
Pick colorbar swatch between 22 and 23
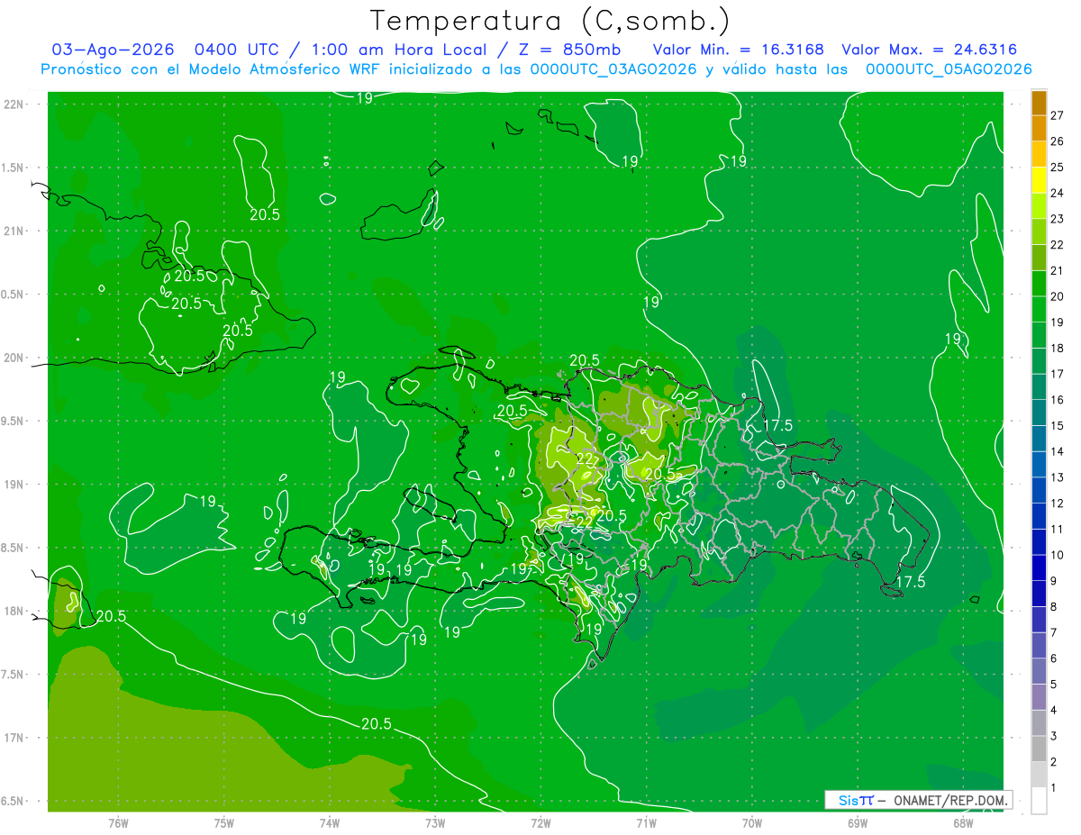(x=1039, y=231)
